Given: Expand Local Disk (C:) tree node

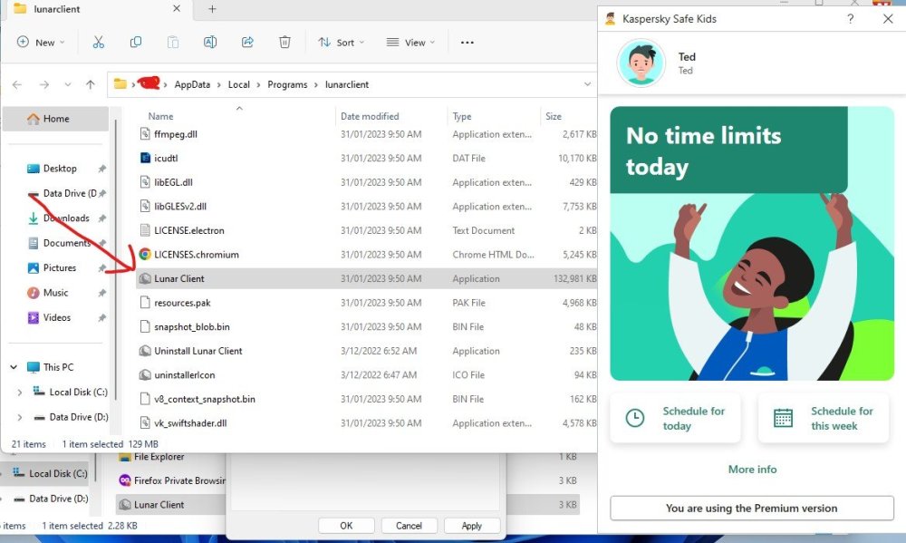Looking at the screenshot, I should tap(20, 393).
